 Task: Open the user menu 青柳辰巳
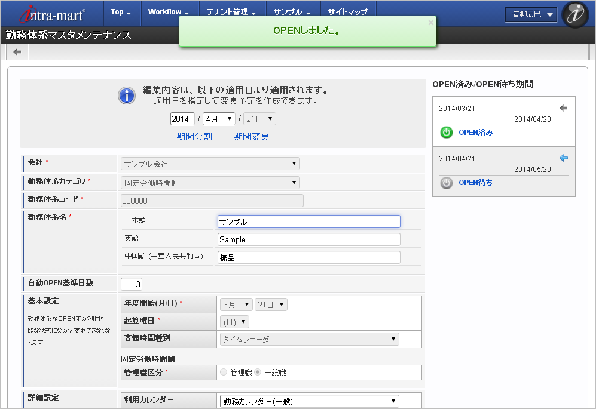click(531, 14)
